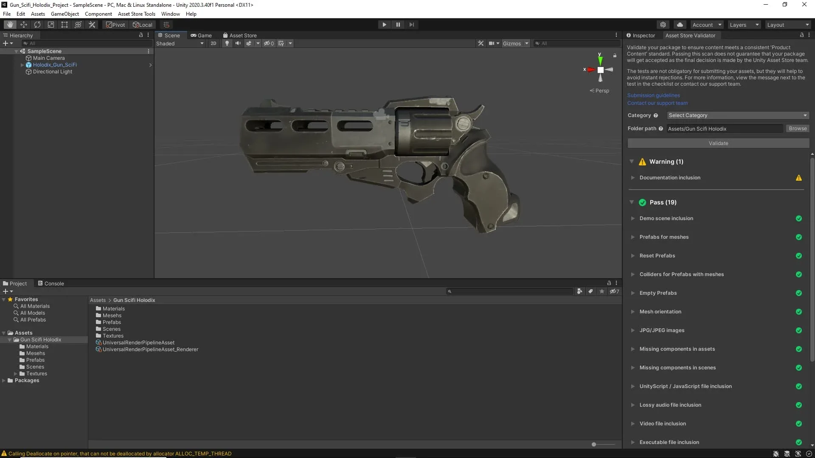Select Directional Light in Hierarchy

click(53, 72)
